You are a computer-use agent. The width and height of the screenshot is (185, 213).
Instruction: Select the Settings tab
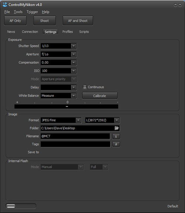50,32
